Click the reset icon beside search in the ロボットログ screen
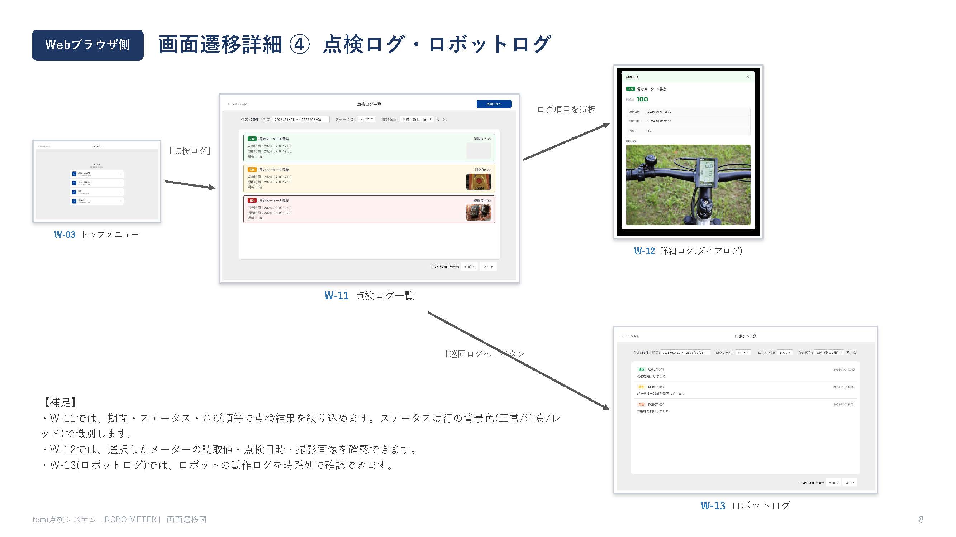 tap(855, 352)
